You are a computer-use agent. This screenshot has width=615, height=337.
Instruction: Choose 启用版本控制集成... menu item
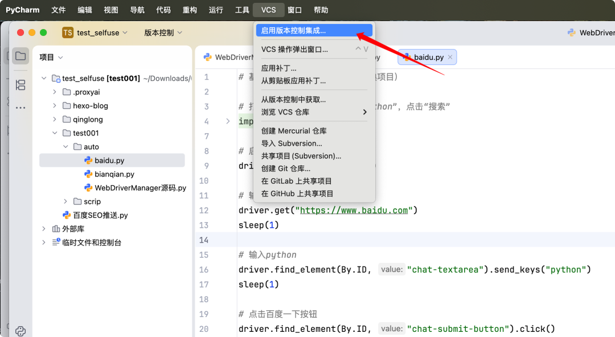pos(314,31)
